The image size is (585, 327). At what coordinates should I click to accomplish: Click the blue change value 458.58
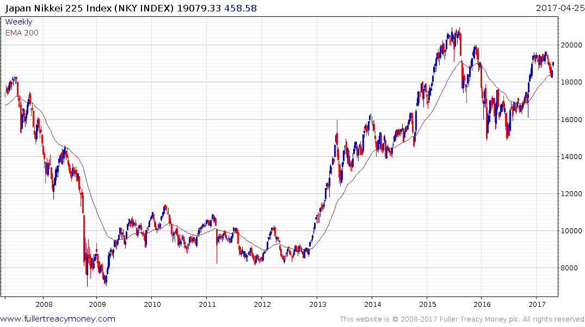[x=241, y=8]
